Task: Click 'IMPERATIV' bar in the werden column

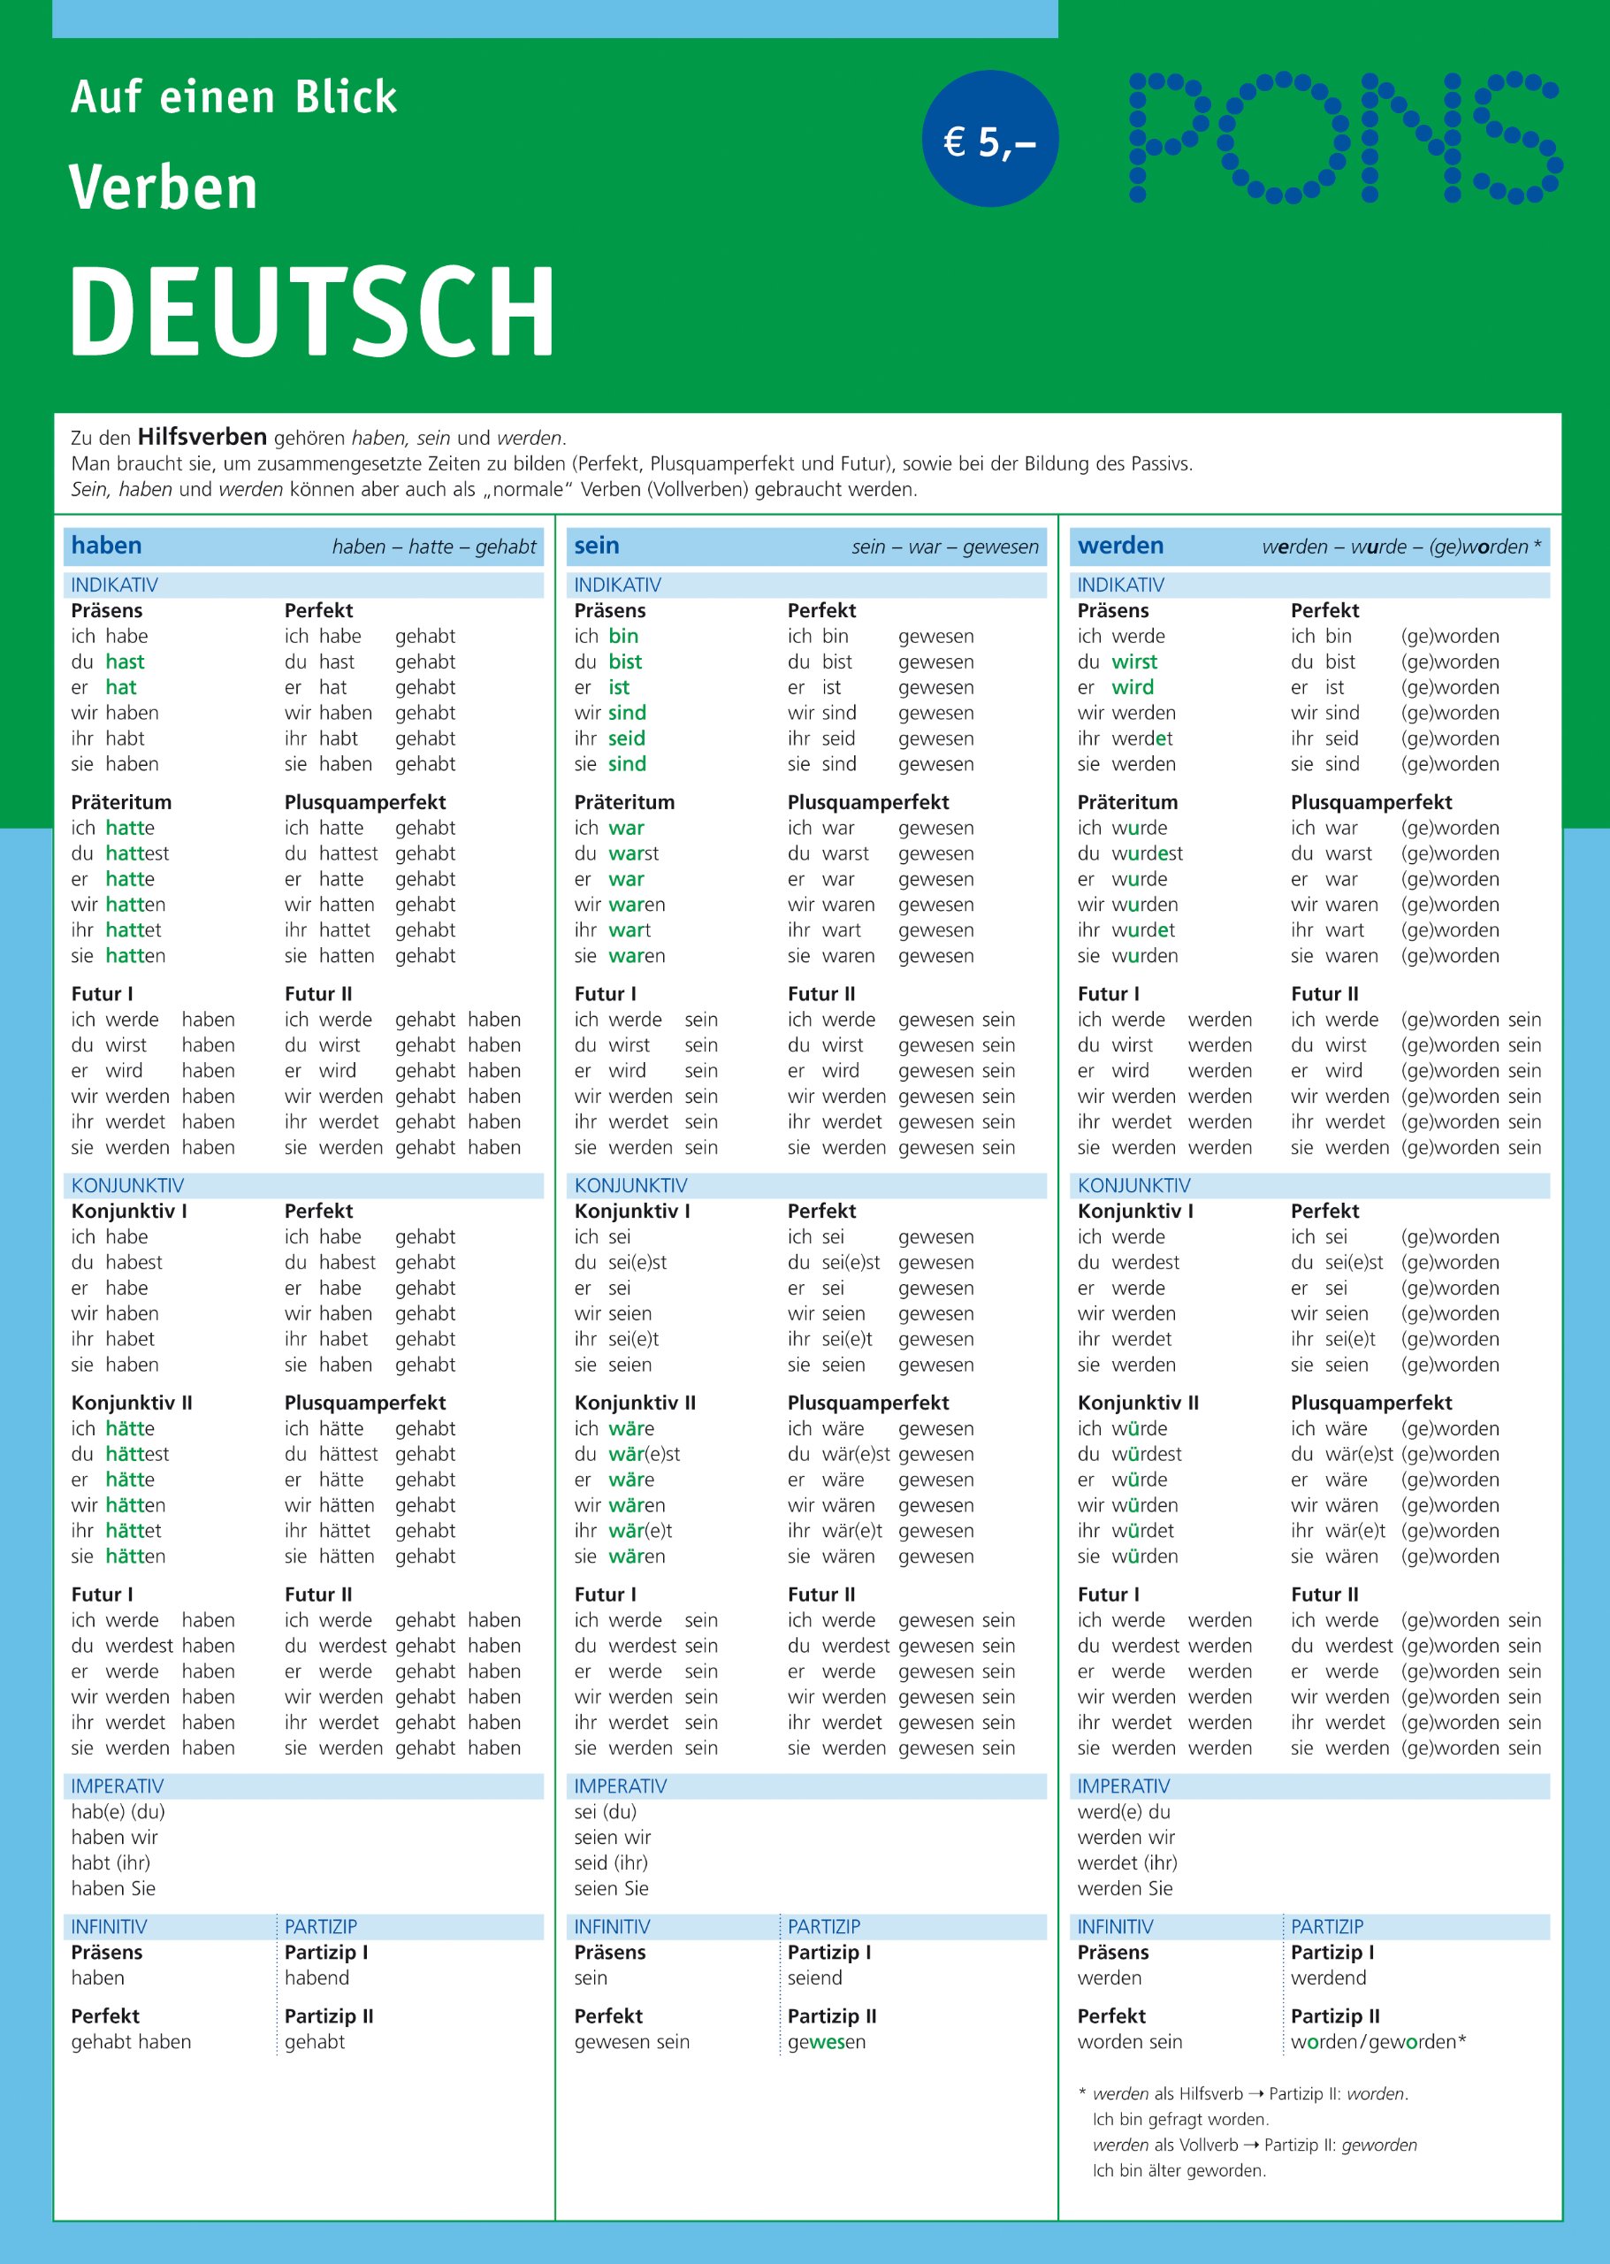Action: coord(1310,1786)
